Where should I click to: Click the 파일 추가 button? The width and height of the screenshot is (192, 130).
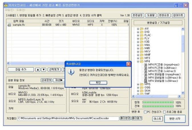pos(21,70)
